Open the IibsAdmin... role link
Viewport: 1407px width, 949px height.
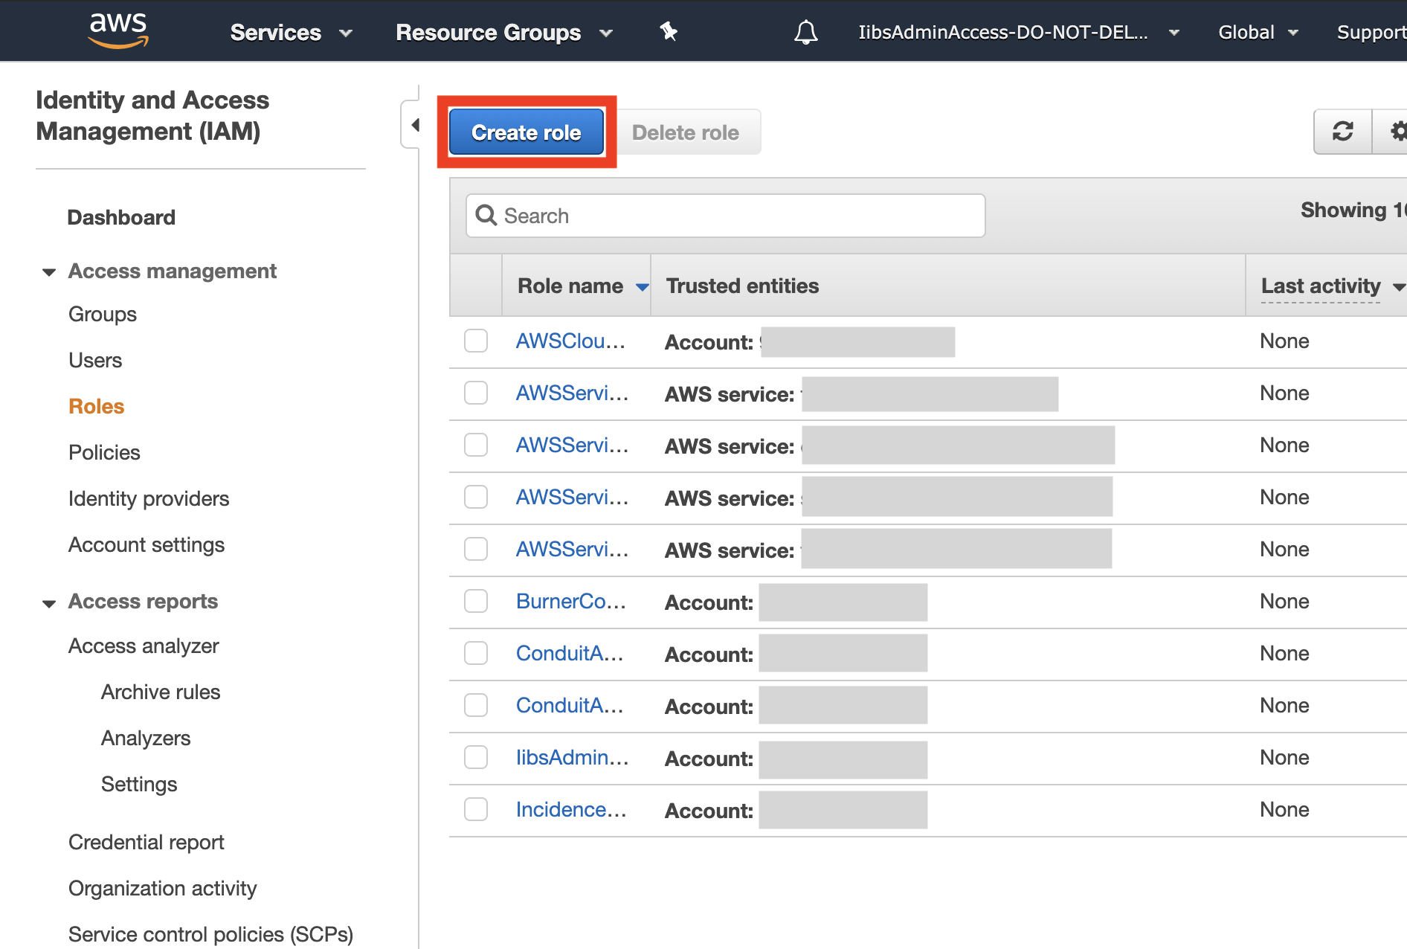point(572,757)
